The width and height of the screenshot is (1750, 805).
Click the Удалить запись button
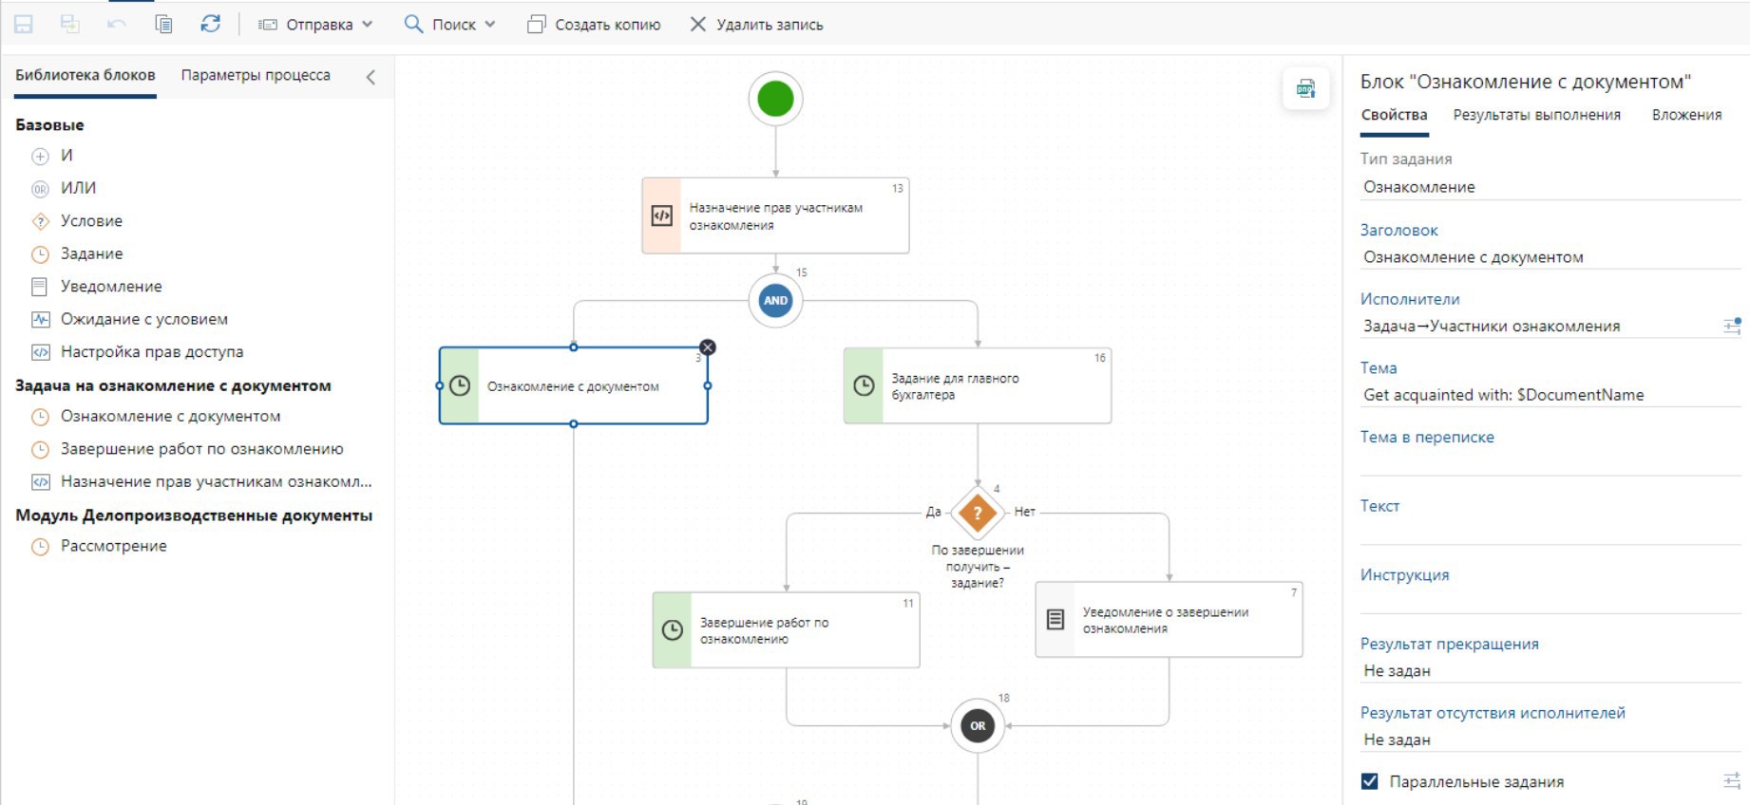(756, 25)
